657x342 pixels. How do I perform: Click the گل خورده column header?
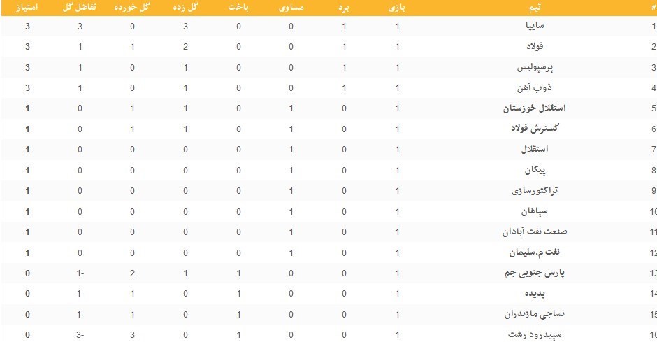[132, 8]
